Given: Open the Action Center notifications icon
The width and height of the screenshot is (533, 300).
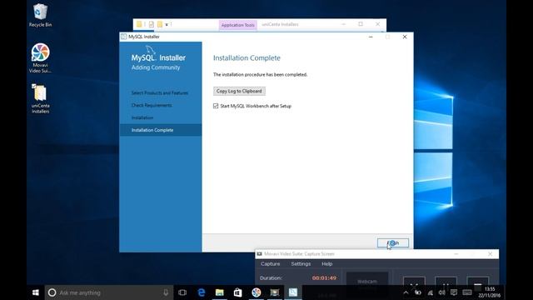Looking at the screenshot, I should pyautogui.click(x=453, y=292).
